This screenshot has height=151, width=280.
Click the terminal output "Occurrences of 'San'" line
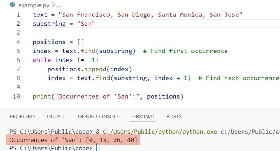[73, 140]
